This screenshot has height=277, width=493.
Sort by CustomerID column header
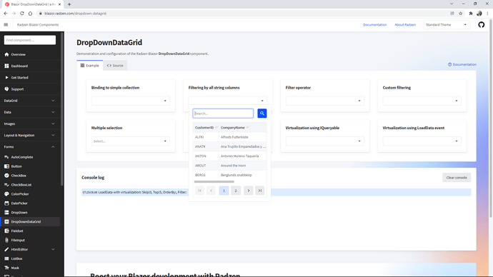tap(206, 128)
